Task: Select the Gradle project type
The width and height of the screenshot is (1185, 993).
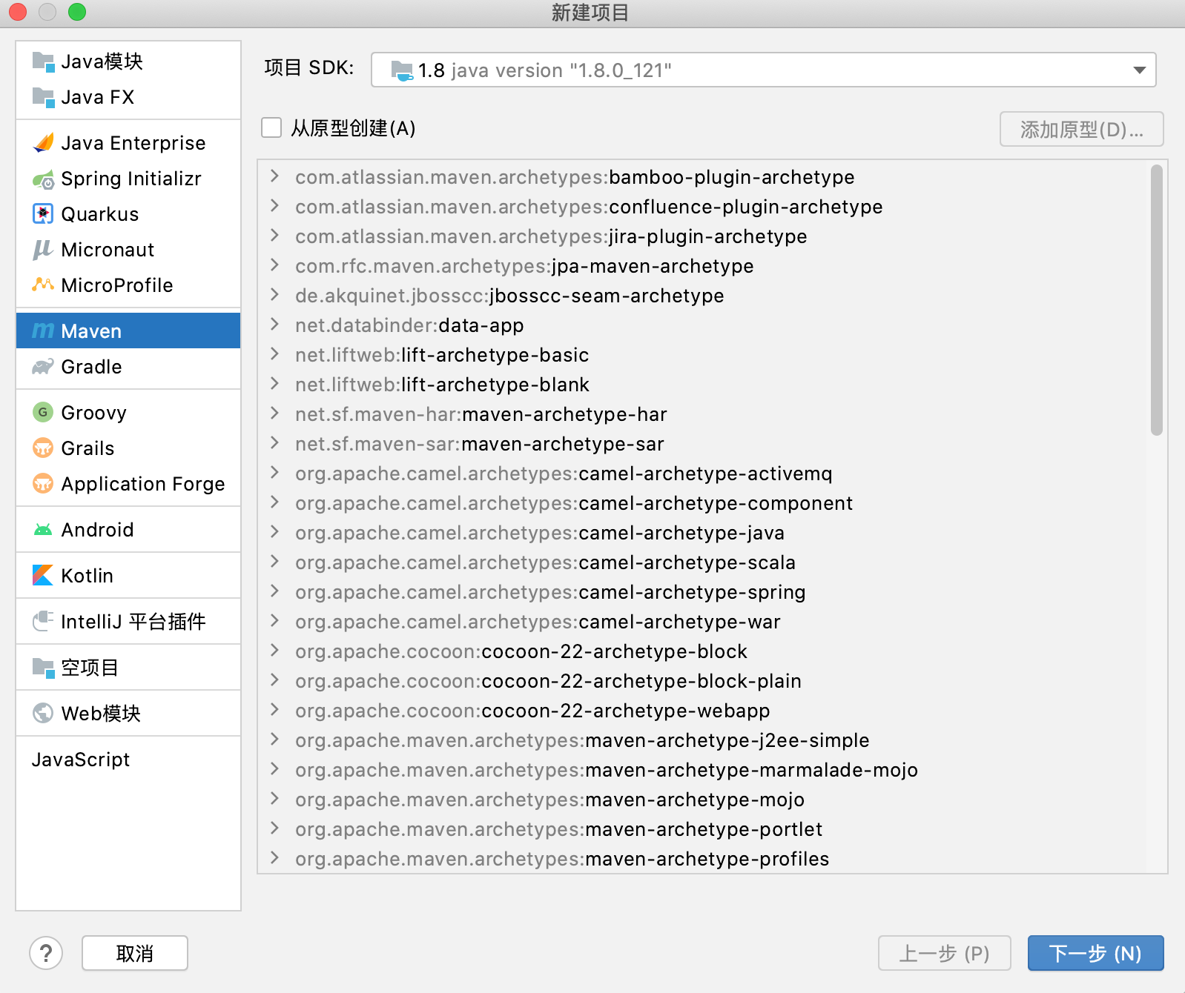Action: [128, 367]
